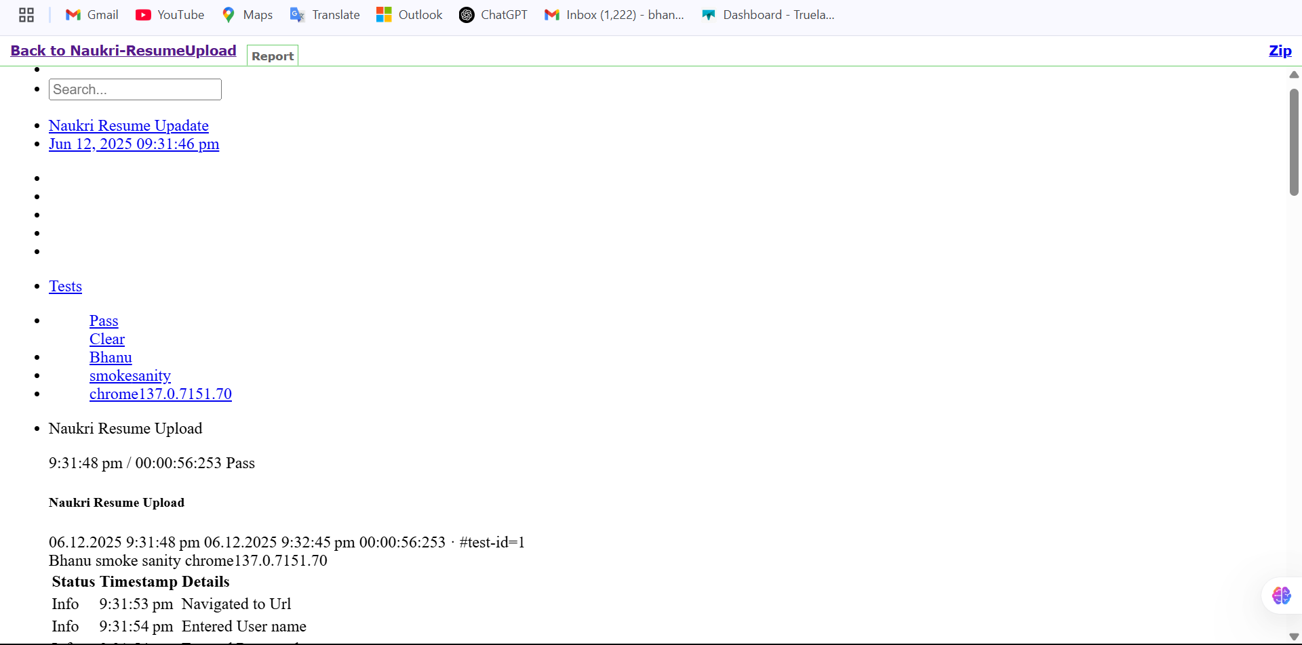1302x645 pixels.
Task: Click the floating brain extension icon
Action: tap(1281, 596)
